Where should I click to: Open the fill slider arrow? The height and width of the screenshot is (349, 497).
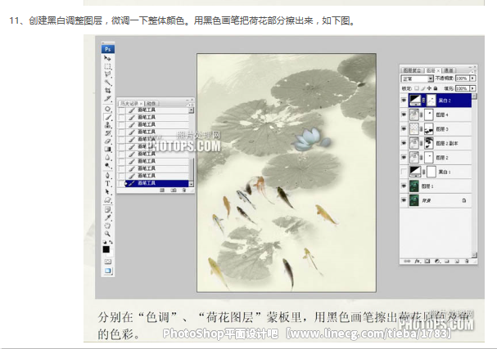pos(473,88)
